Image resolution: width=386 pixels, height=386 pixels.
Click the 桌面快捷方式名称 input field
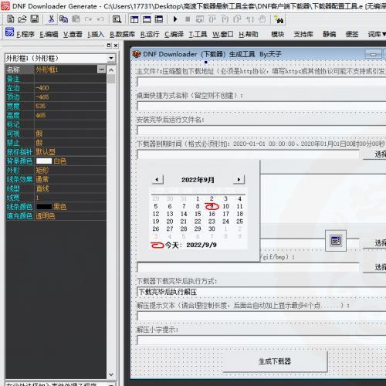pyautogui.click(x=261, y=106)
